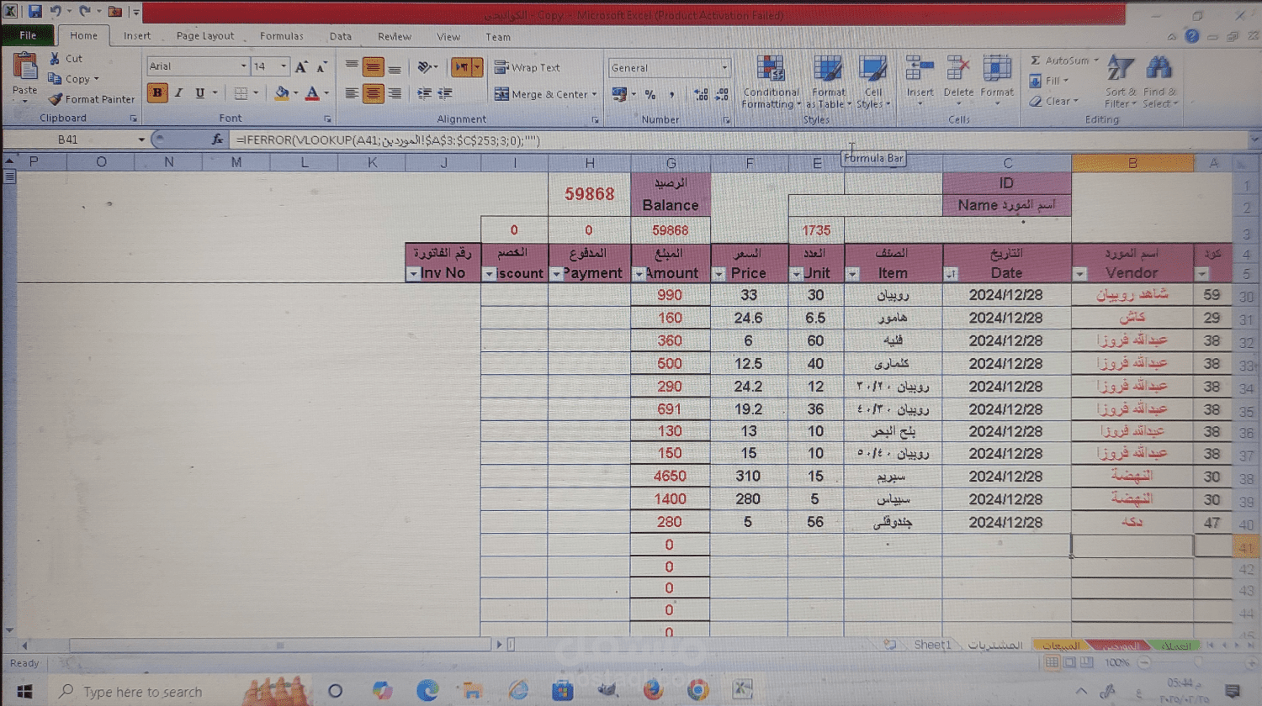
Task: Open the Item column filter dropdown
Action: point(852,274)
